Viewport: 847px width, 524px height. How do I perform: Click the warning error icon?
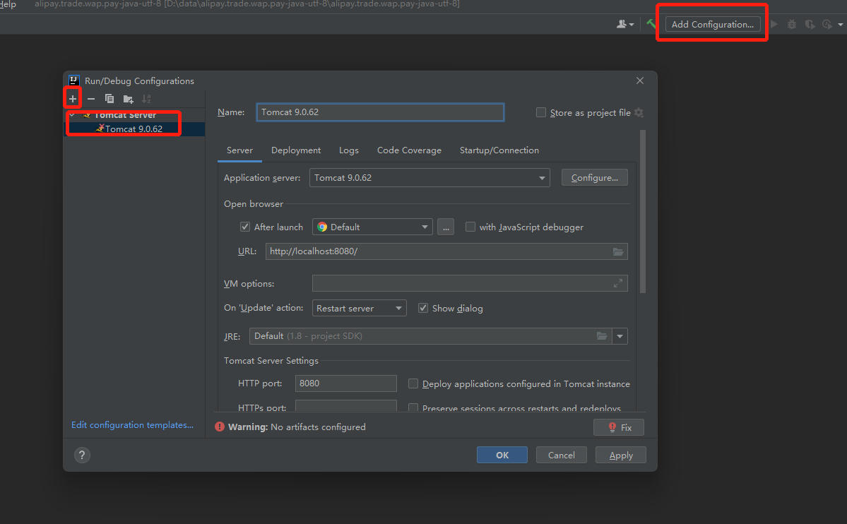219,427
